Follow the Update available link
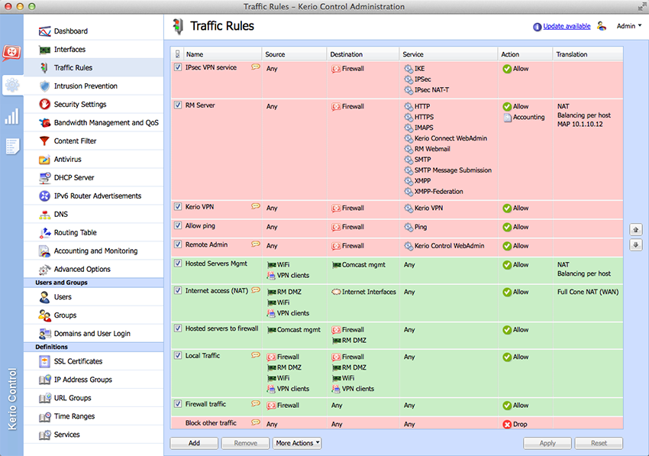This screenshot has width=649, height=456. click(x=567, y=26)
